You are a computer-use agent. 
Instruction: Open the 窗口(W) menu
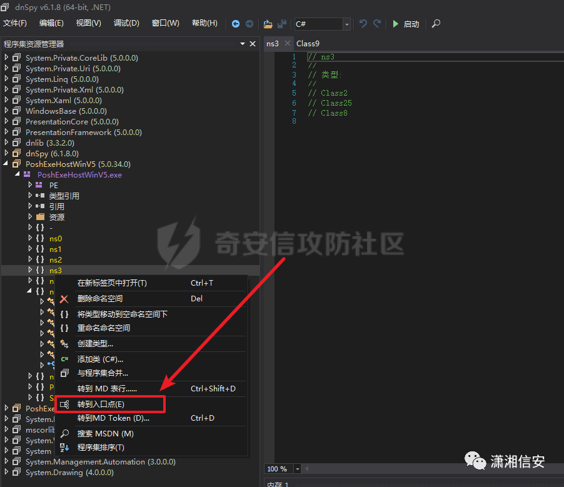pos(166,23)
